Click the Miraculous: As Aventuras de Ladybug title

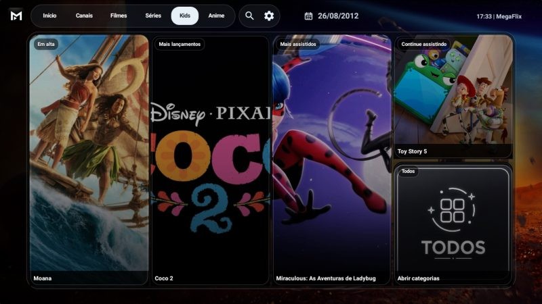pos(326,278)
